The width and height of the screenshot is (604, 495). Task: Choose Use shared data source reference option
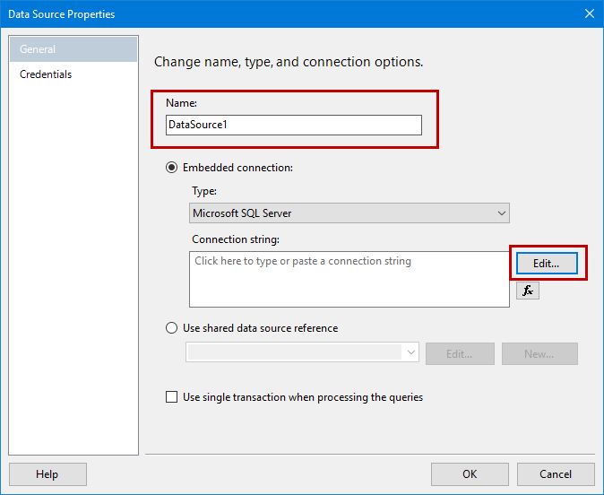tap(171, 328)
